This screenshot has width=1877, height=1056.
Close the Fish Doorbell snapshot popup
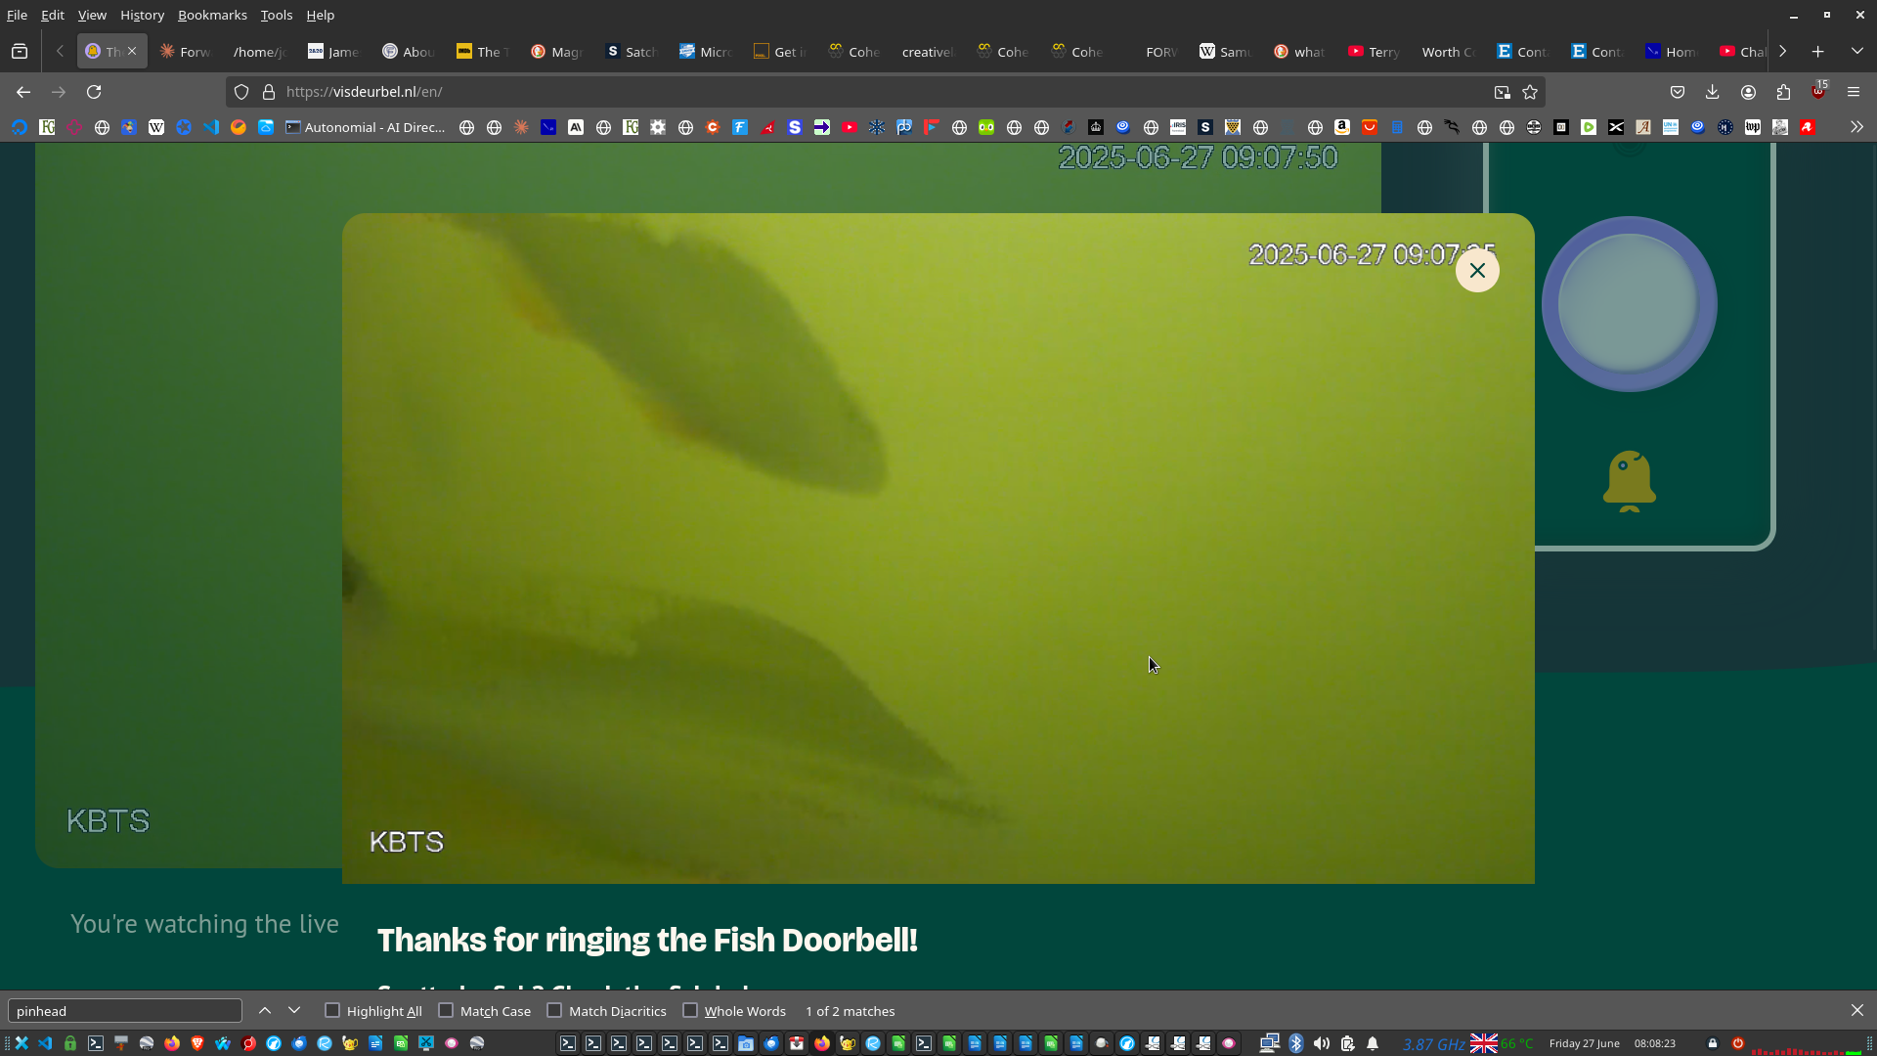point(1477,271)
